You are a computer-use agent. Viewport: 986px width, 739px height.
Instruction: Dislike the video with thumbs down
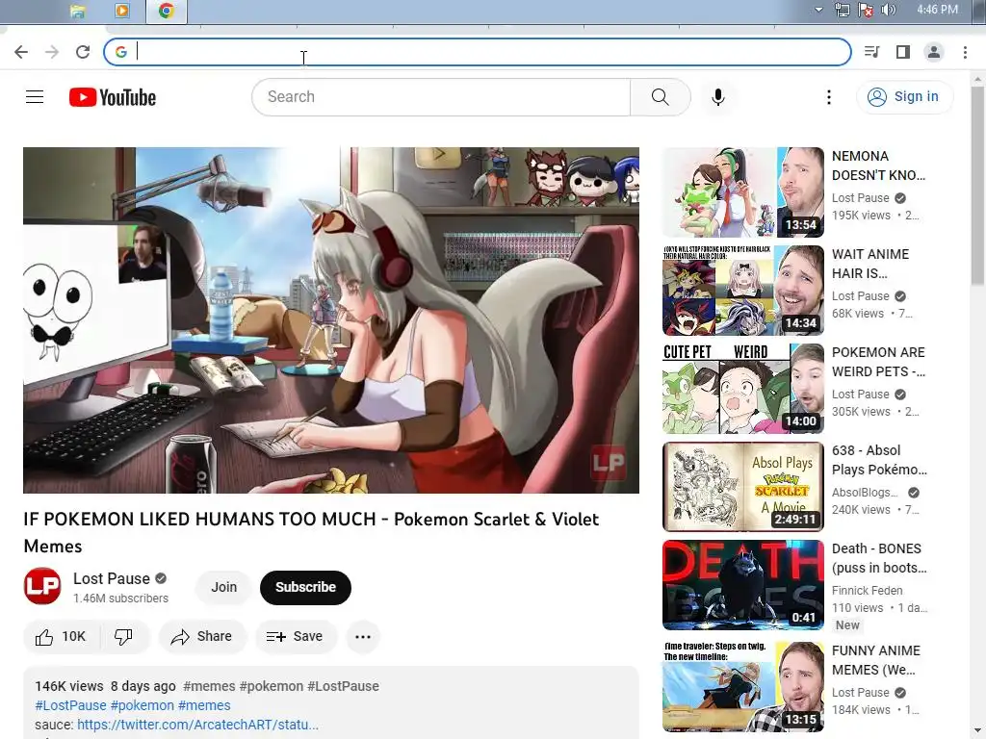click(124, 637)
